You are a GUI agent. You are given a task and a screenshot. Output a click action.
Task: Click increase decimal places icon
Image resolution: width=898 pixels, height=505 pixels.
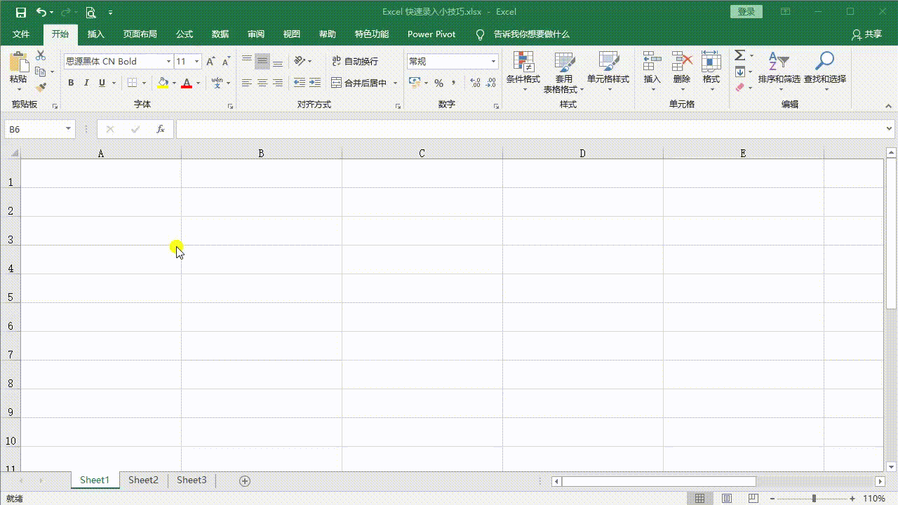[476, 83]
